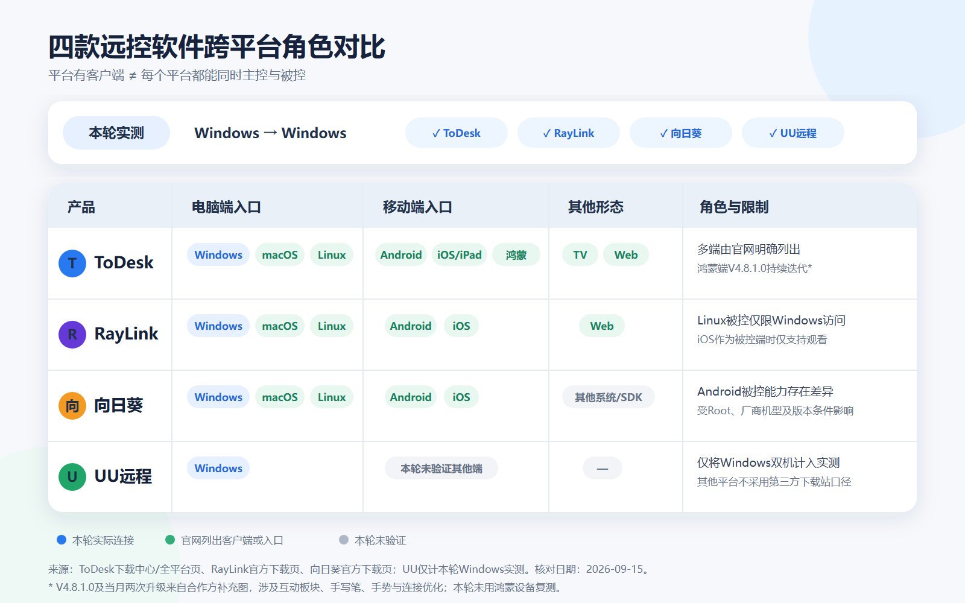Click the iOS tag in 向日葵 row

(461, 397)
